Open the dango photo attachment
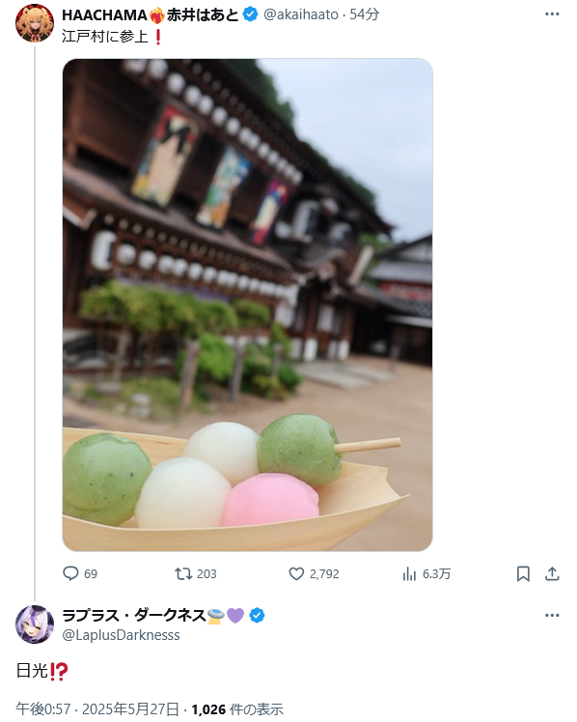This screenshot has height=722, width=577. click(x=248, y=304)
